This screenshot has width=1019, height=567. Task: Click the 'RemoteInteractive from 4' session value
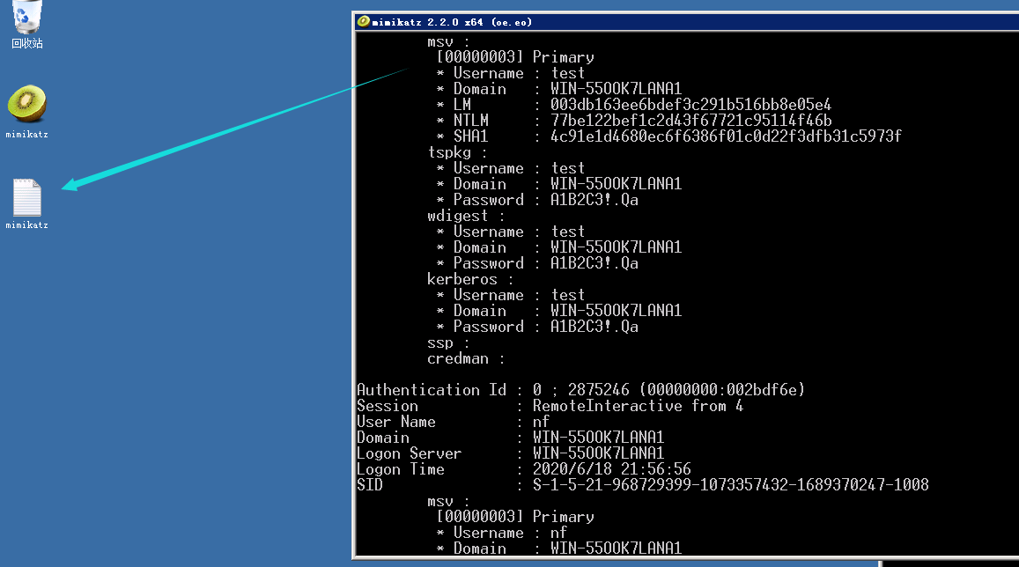[x=638, y=406]
